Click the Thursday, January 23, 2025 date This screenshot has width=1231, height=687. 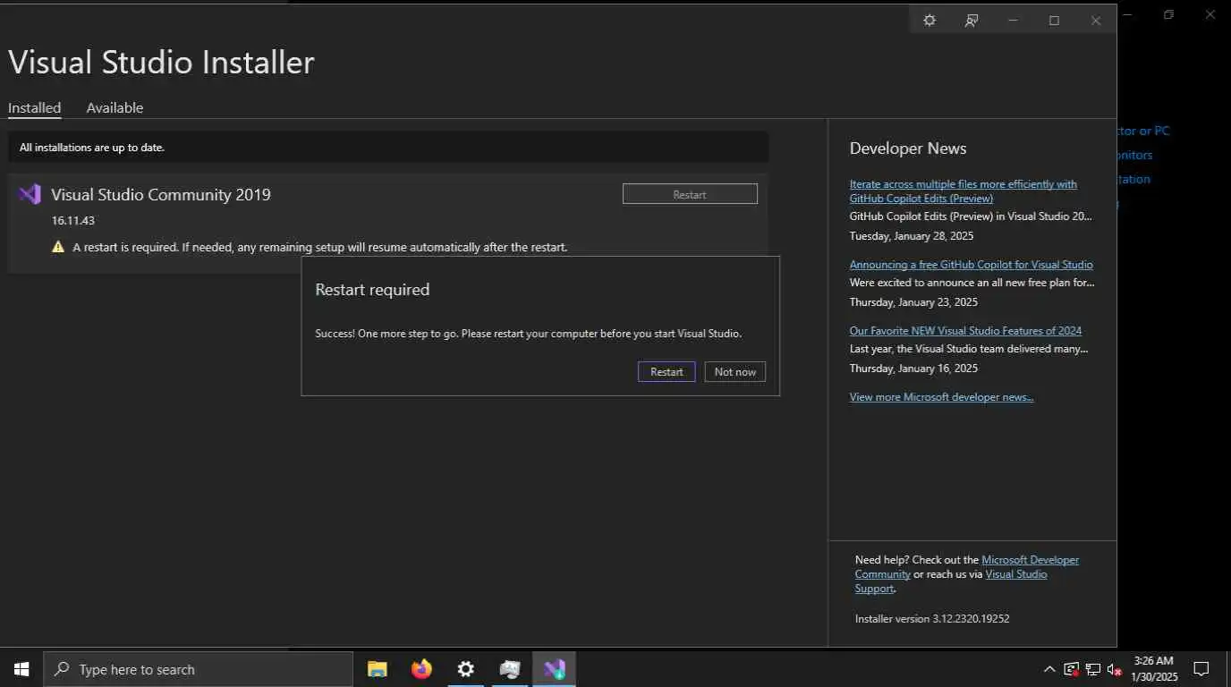pyautogui.click(x=913, y=302)
